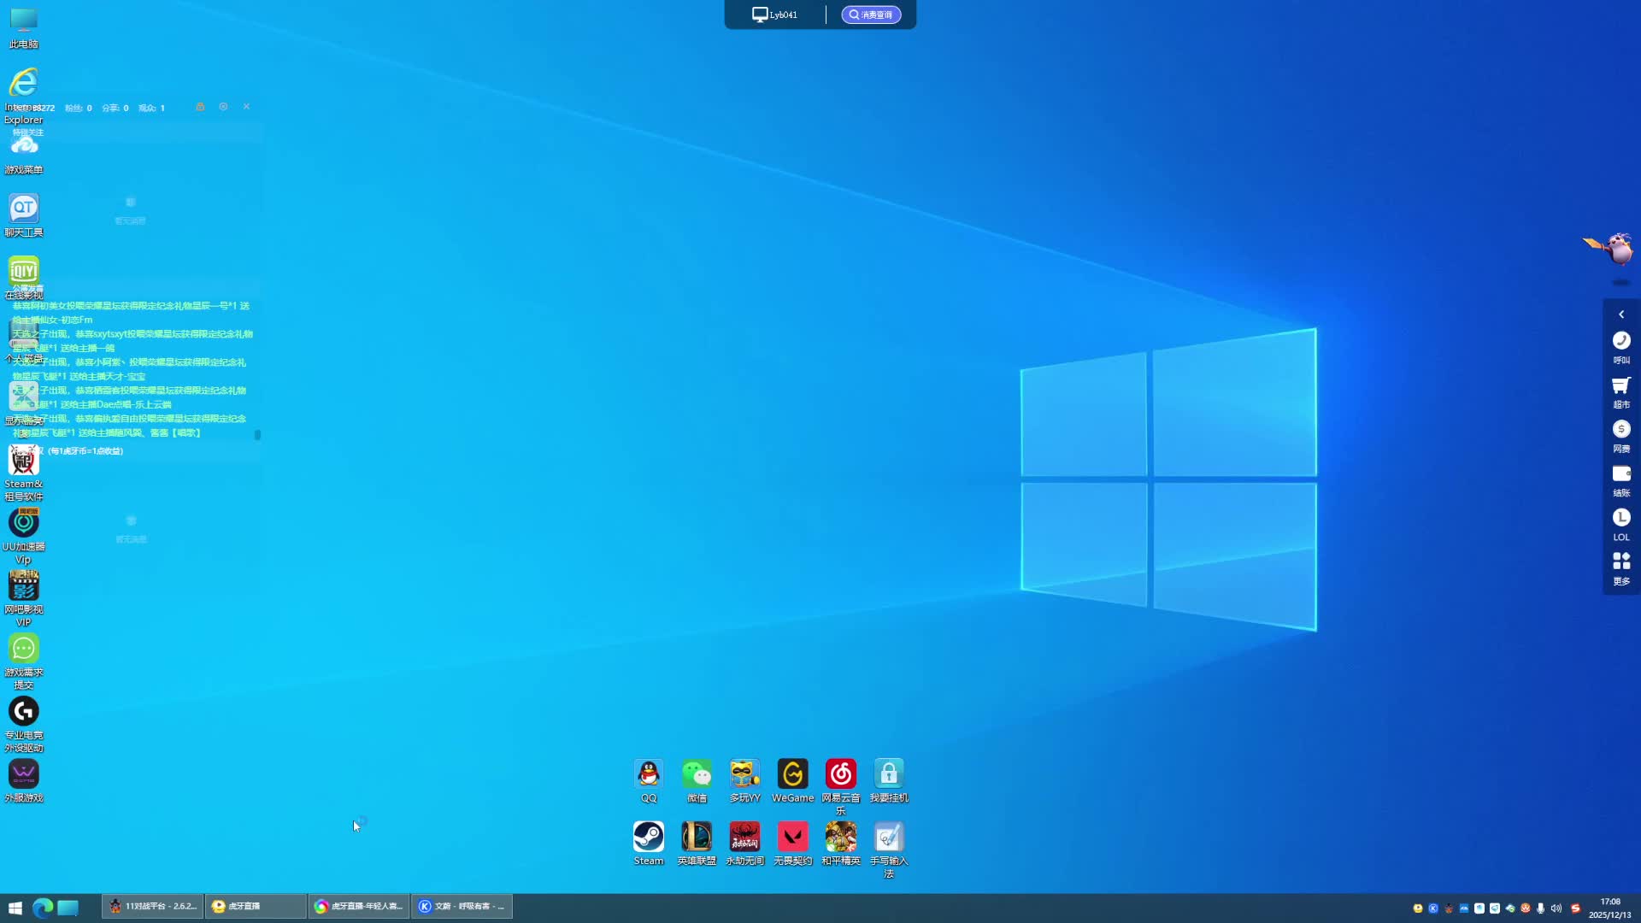Open UU加速器 Vip icon
Screen dimensions: 1641x923
[x=24, y=523]
